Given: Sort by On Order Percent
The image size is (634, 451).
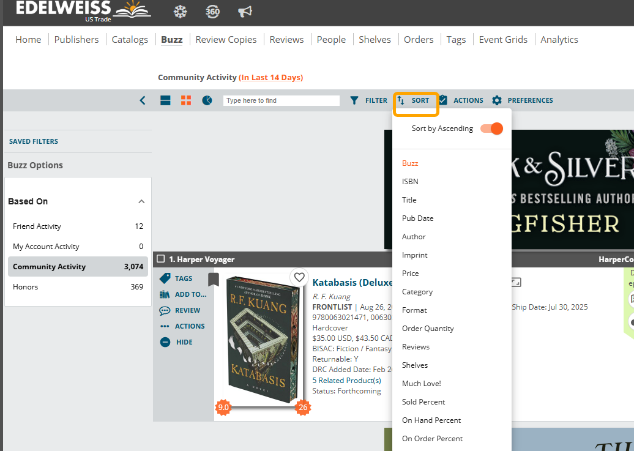Looking at the screenshot, I should [x=432, y=439].
